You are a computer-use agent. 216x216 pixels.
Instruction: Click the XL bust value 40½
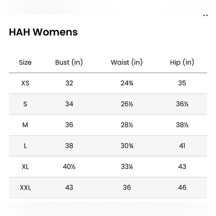pos(69,167)
